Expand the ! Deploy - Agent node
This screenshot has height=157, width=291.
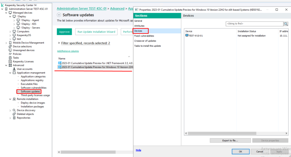click(14, 20)
